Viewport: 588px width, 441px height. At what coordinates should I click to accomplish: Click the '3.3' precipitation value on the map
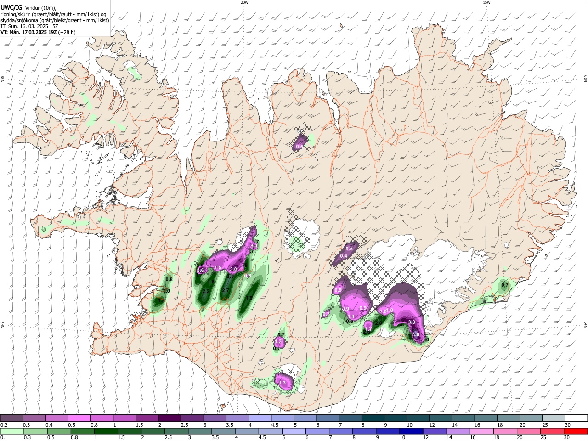[412, 322]
